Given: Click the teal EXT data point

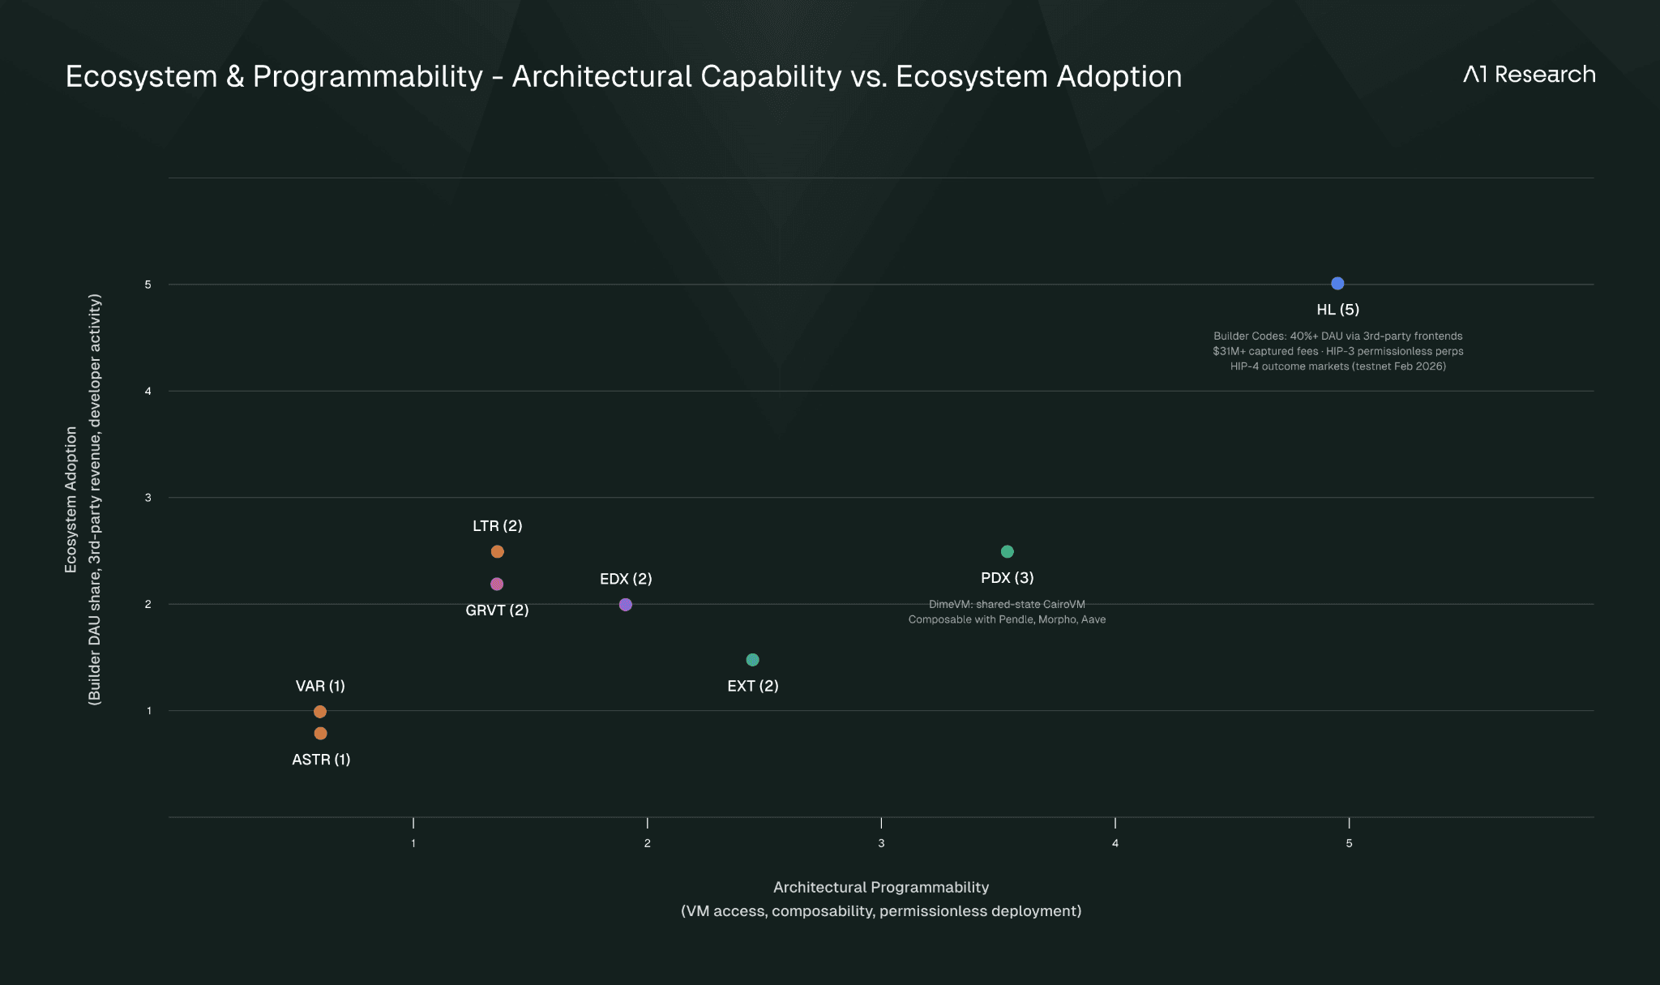Looking at the screenshot, I should click(x=752, y=660).
